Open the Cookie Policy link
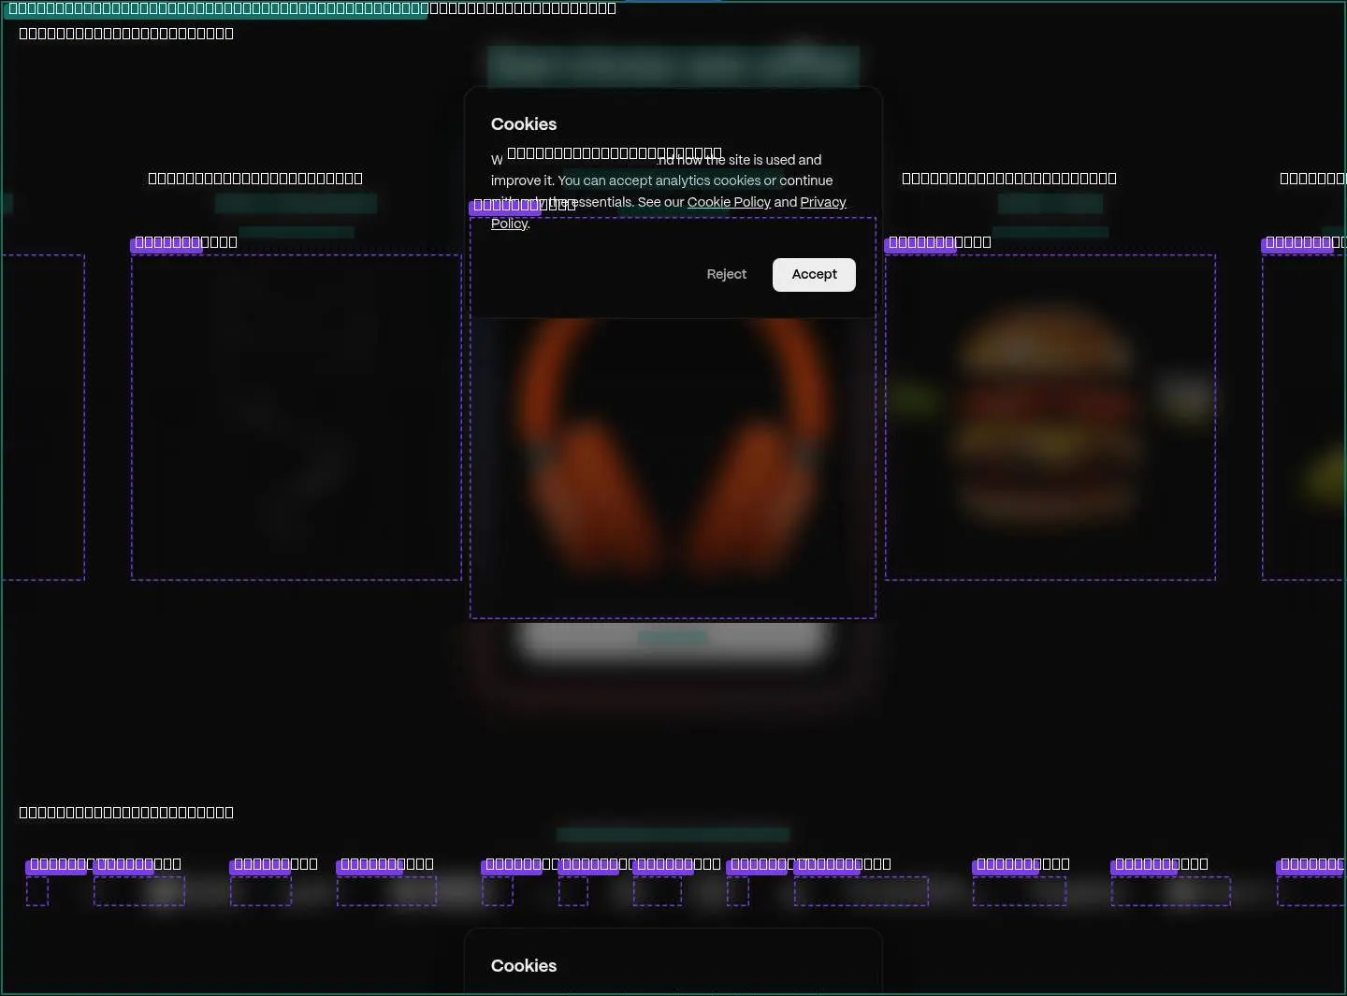The width and height of the screenshot is (1347, 996). click(729, 202)
